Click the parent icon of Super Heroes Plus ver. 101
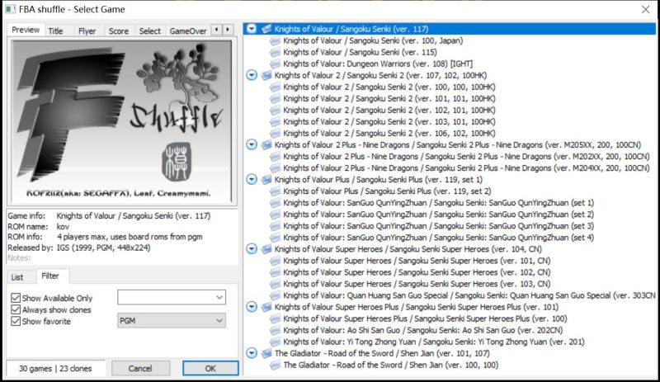 point(266,307)
